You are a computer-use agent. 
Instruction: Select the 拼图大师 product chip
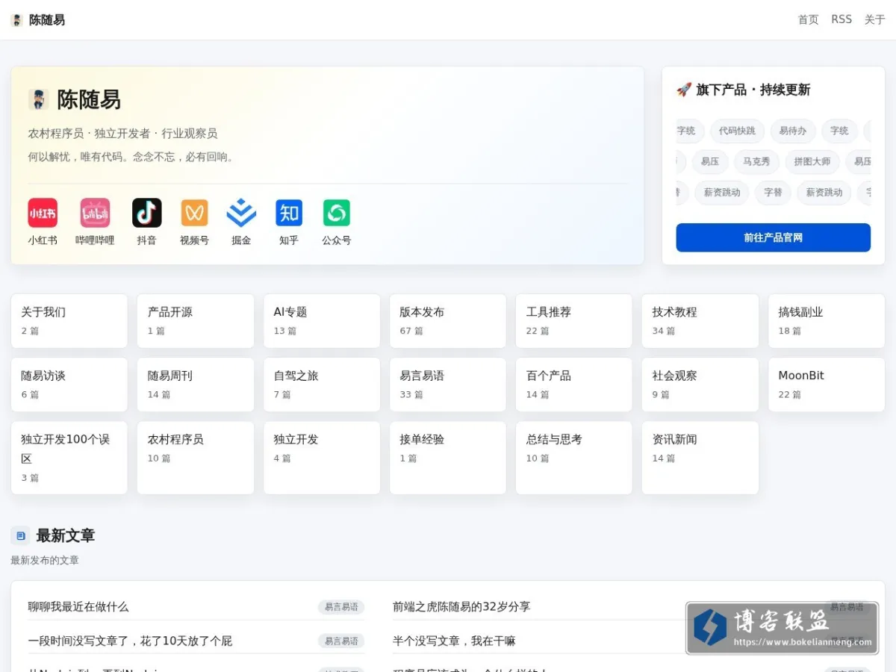(x=812, y=161)
